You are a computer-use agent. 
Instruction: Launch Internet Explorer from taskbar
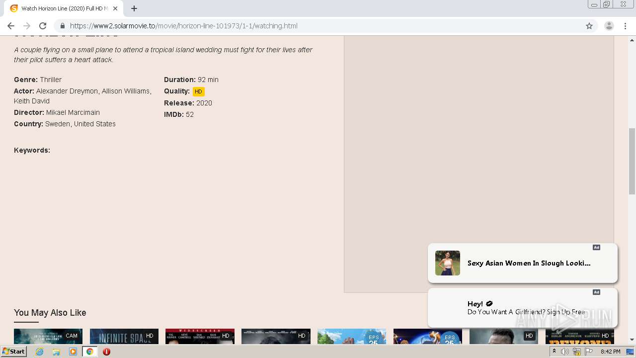40,352
